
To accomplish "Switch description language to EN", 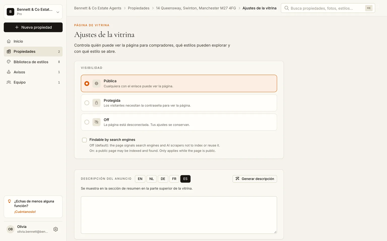I will coord(140,179).
